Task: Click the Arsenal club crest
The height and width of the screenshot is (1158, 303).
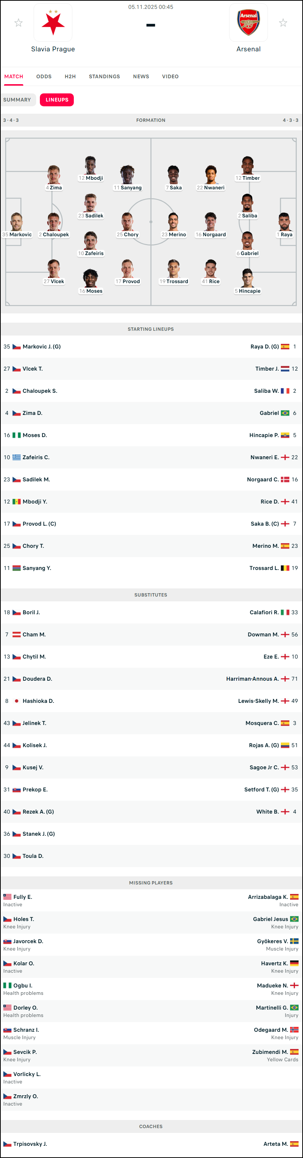Action: tap(248, 23)
